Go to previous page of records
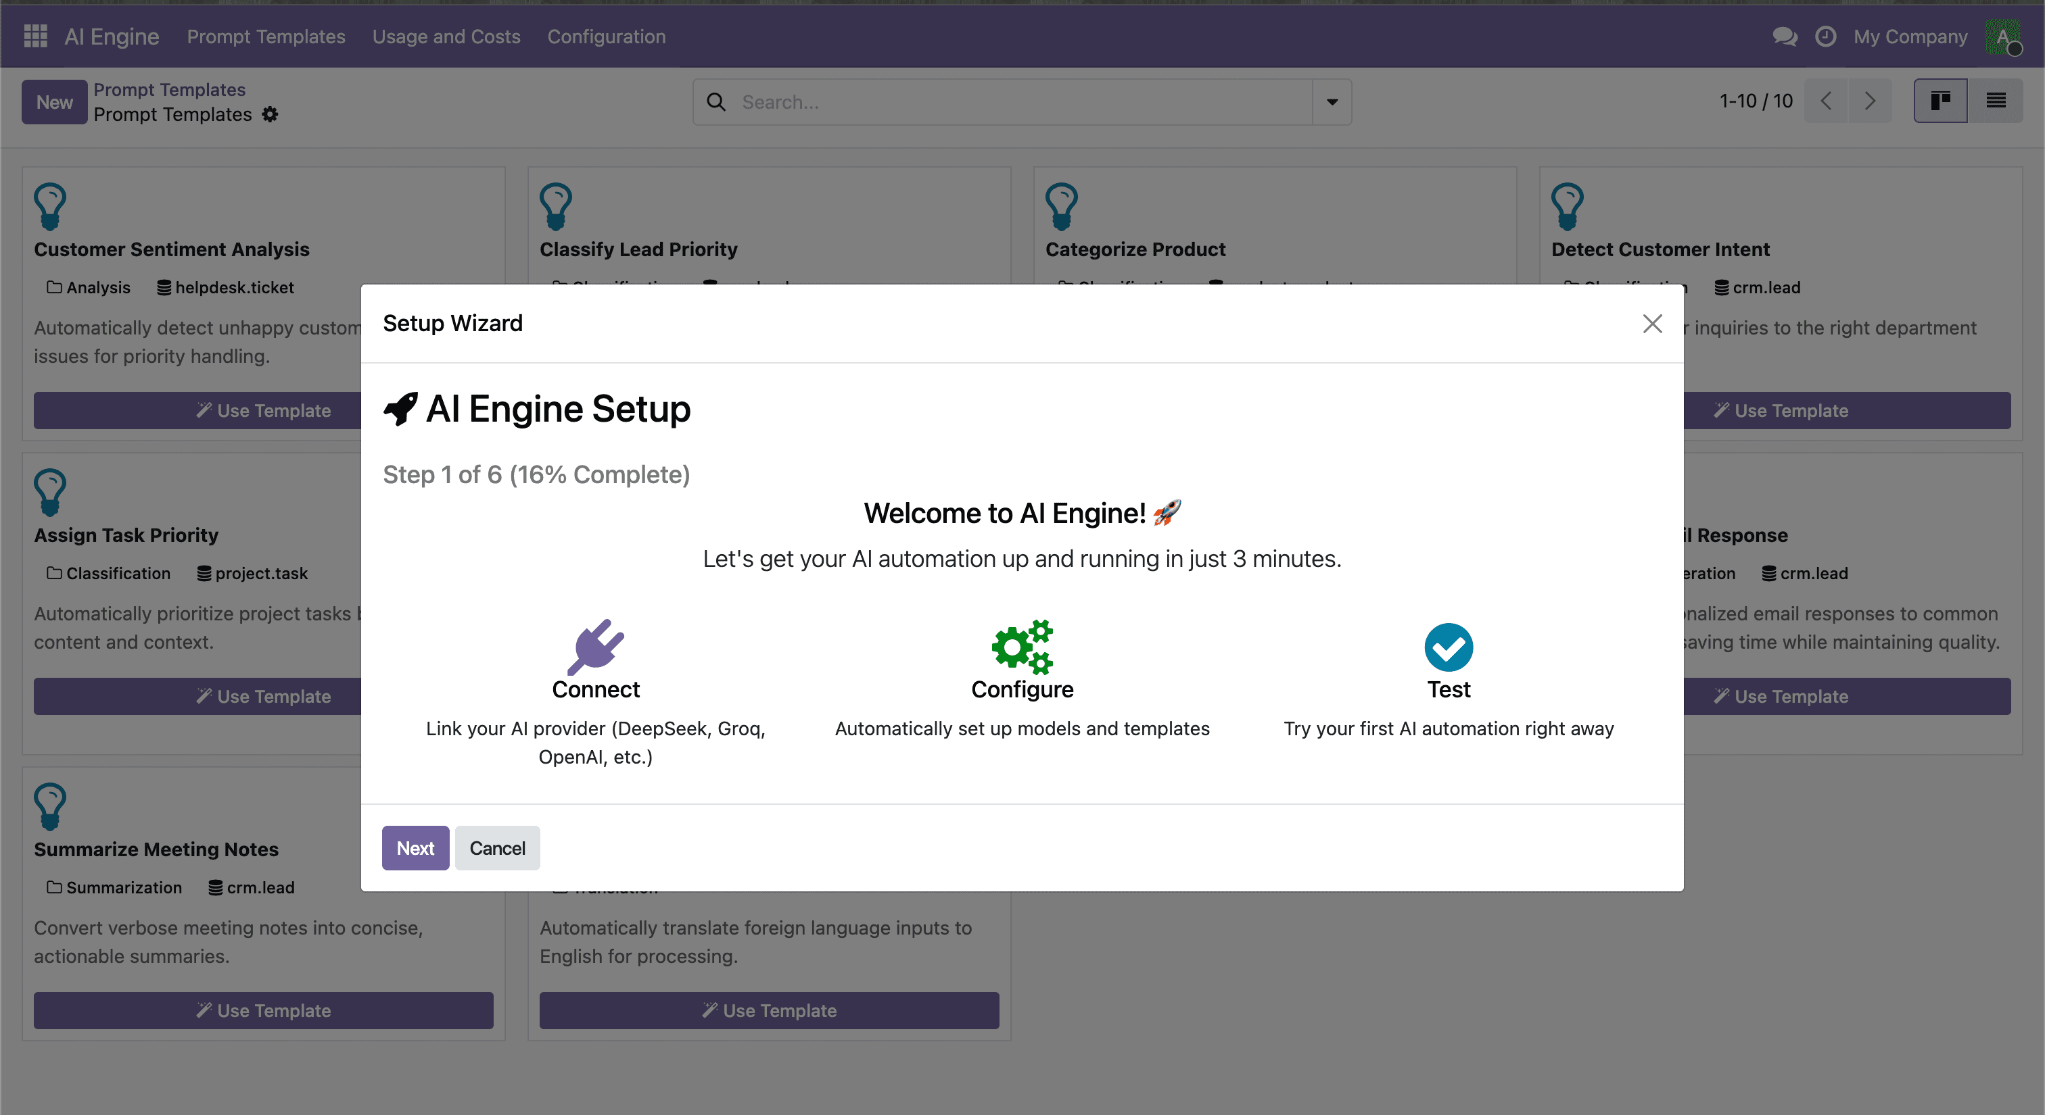Screen dimensions: 2045x1115 tap(1826, 101)
